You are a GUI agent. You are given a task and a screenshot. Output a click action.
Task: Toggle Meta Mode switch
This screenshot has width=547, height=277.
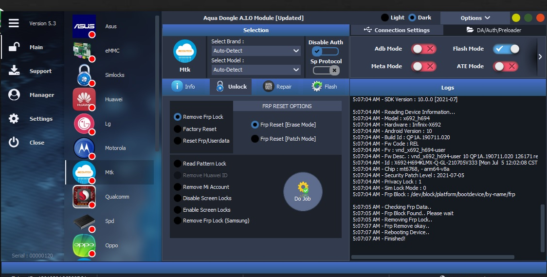pyautogui.click(x=423, y=66)
